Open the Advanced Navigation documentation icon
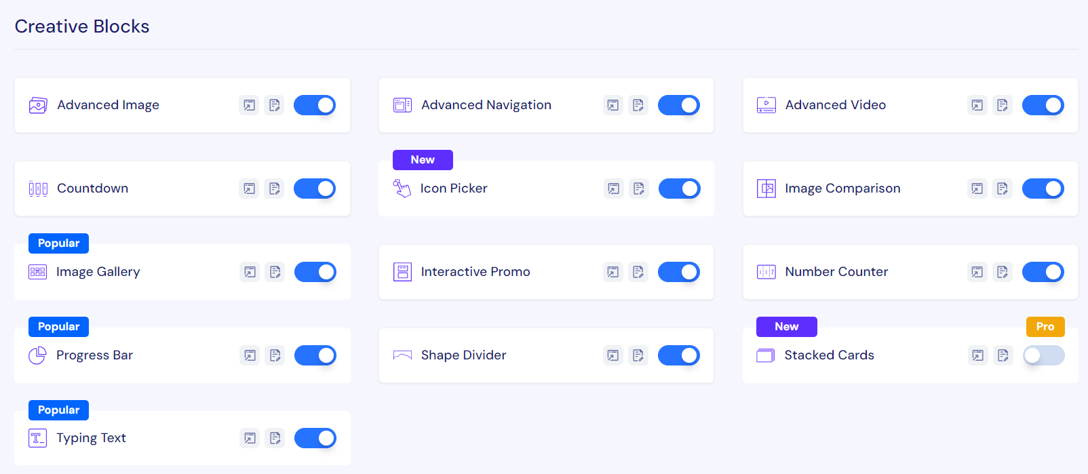 point(638,105)
